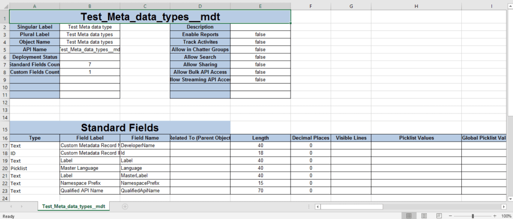Click the 100% zoom level
Image resolution: width=513 pixels, height=219 pixels.
point(505,215)
